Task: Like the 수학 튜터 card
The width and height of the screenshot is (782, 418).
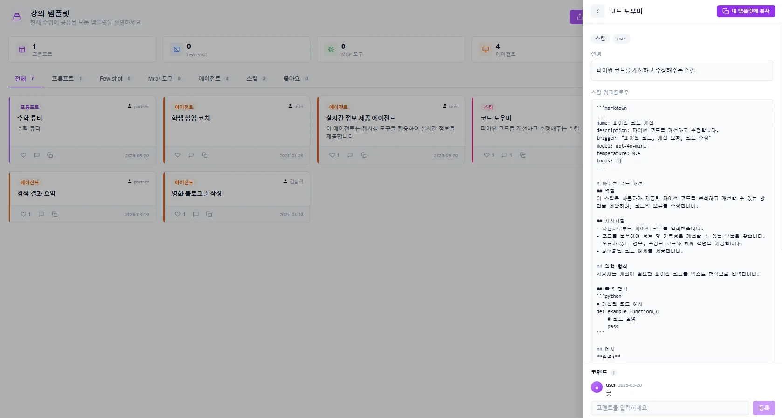Action: point(23,155)
